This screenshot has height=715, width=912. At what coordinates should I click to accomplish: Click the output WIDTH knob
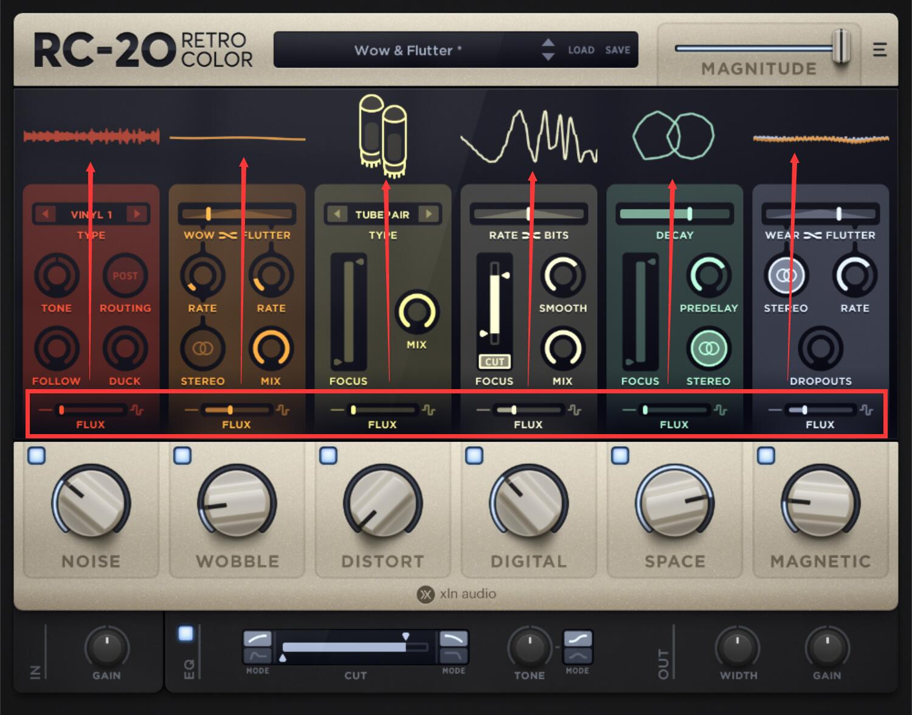tap(738, 647)
